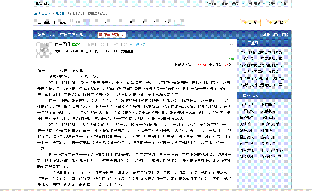Visit the 情感部落 forum
Viewport: 312px width, 191px height.
click(x=247, y=118)
